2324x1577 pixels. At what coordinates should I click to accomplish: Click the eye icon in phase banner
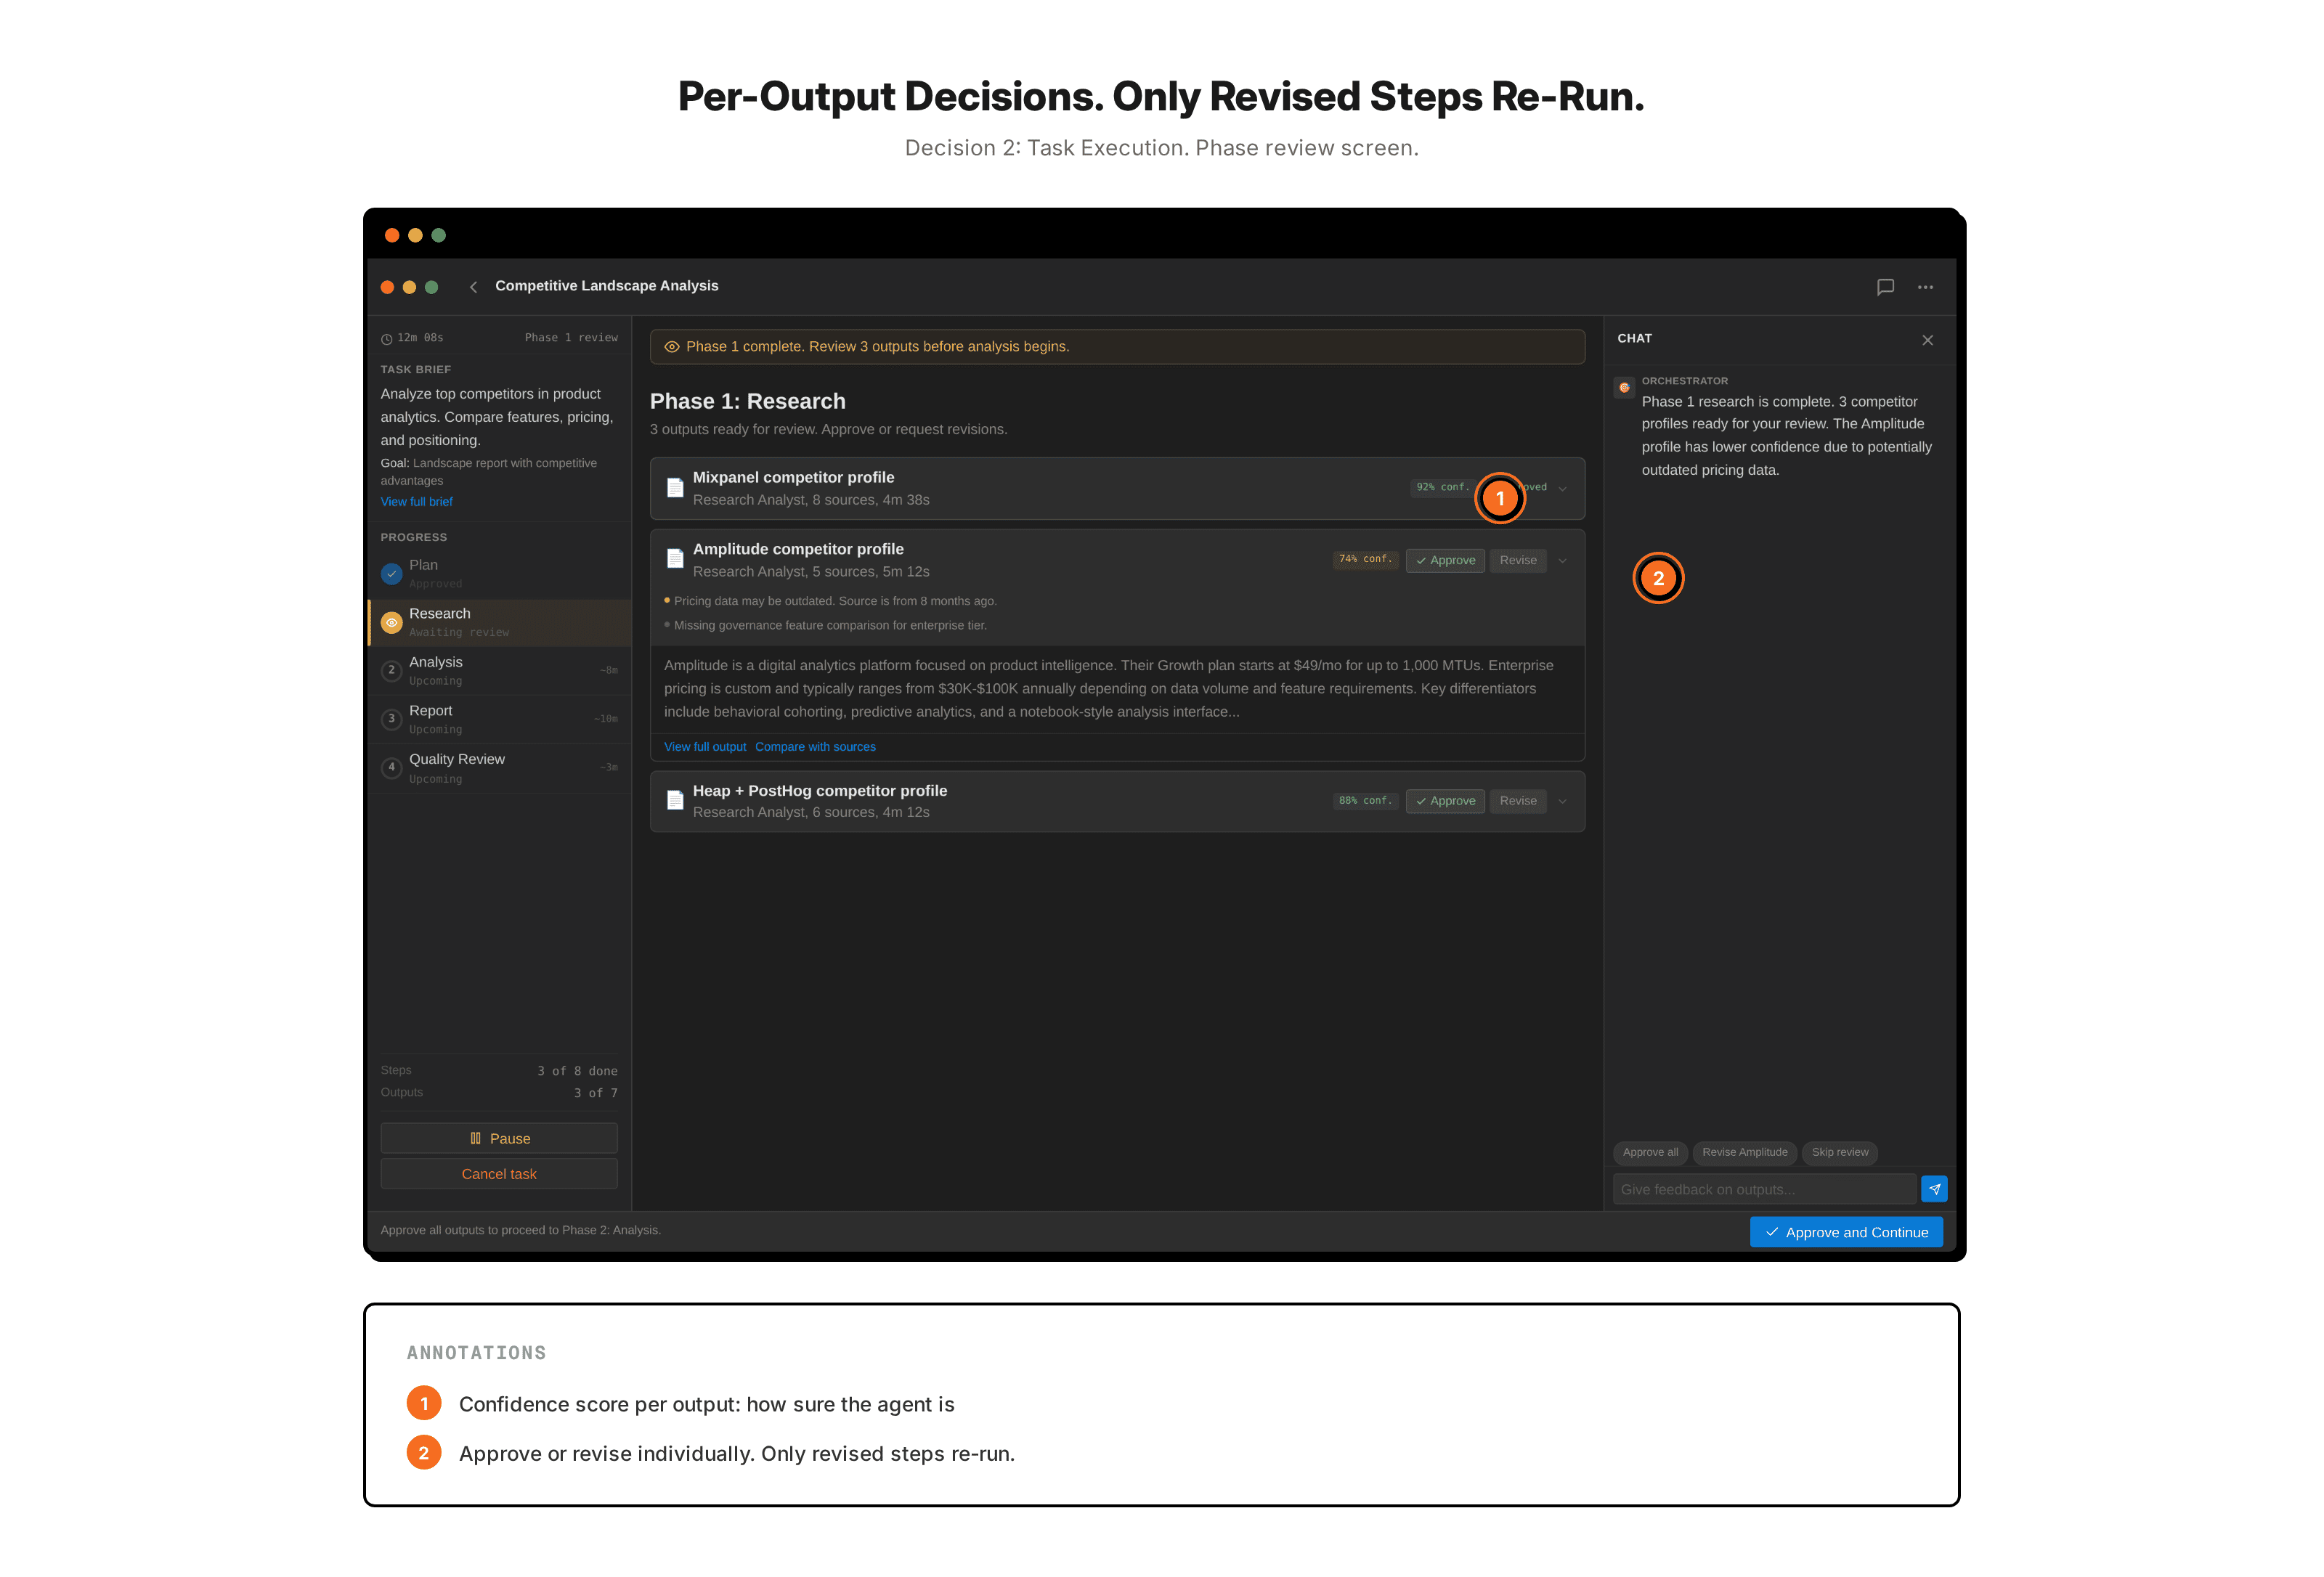point(672,347)
